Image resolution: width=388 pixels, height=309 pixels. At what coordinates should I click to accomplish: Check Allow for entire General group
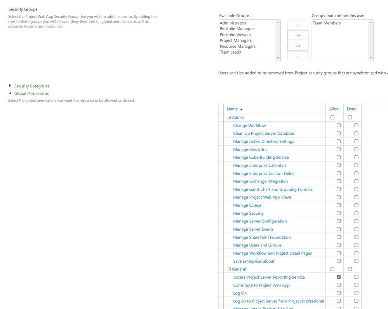tap(332, 269)
